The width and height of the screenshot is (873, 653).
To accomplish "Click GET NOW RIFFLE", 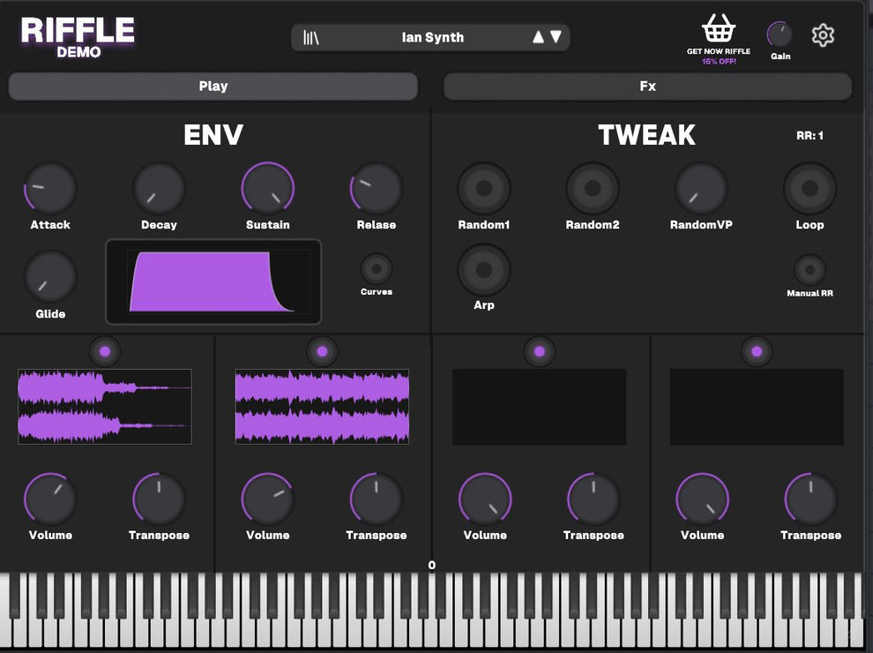I will (x=718, y=50).
